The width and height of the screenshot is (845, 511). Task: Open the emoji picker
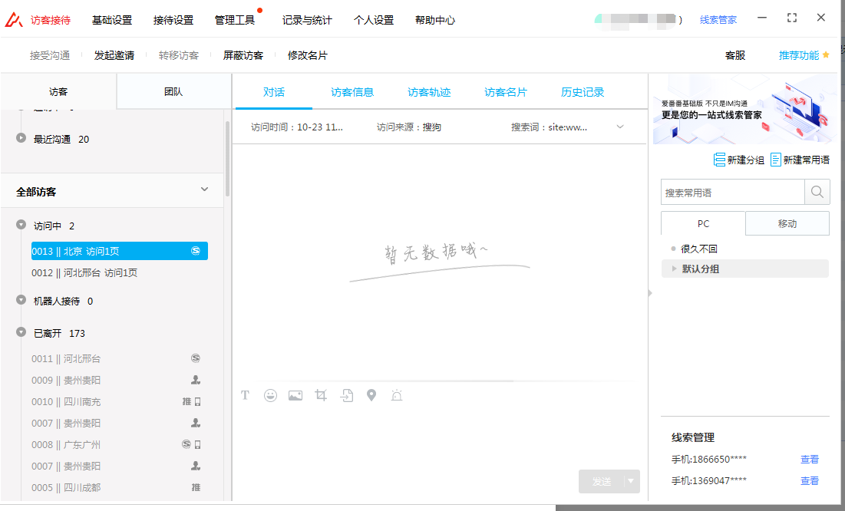point(270,396)
